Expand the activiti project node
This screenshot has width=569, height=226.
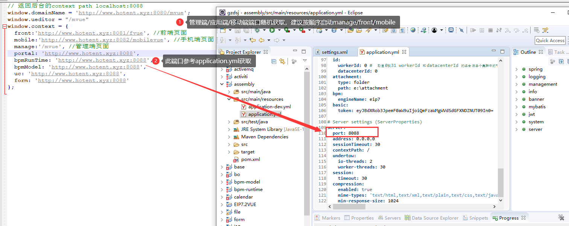point(222,77)
